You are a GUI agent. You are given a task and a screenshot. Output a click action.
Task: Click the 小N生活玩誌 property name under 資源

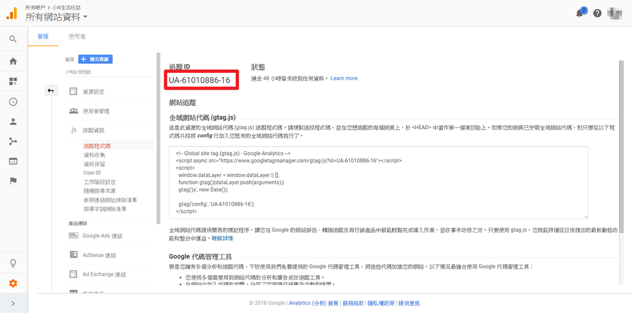point(78,72)
